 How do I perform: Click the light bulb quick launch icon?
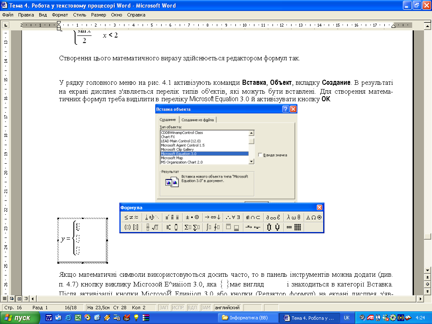136,318
